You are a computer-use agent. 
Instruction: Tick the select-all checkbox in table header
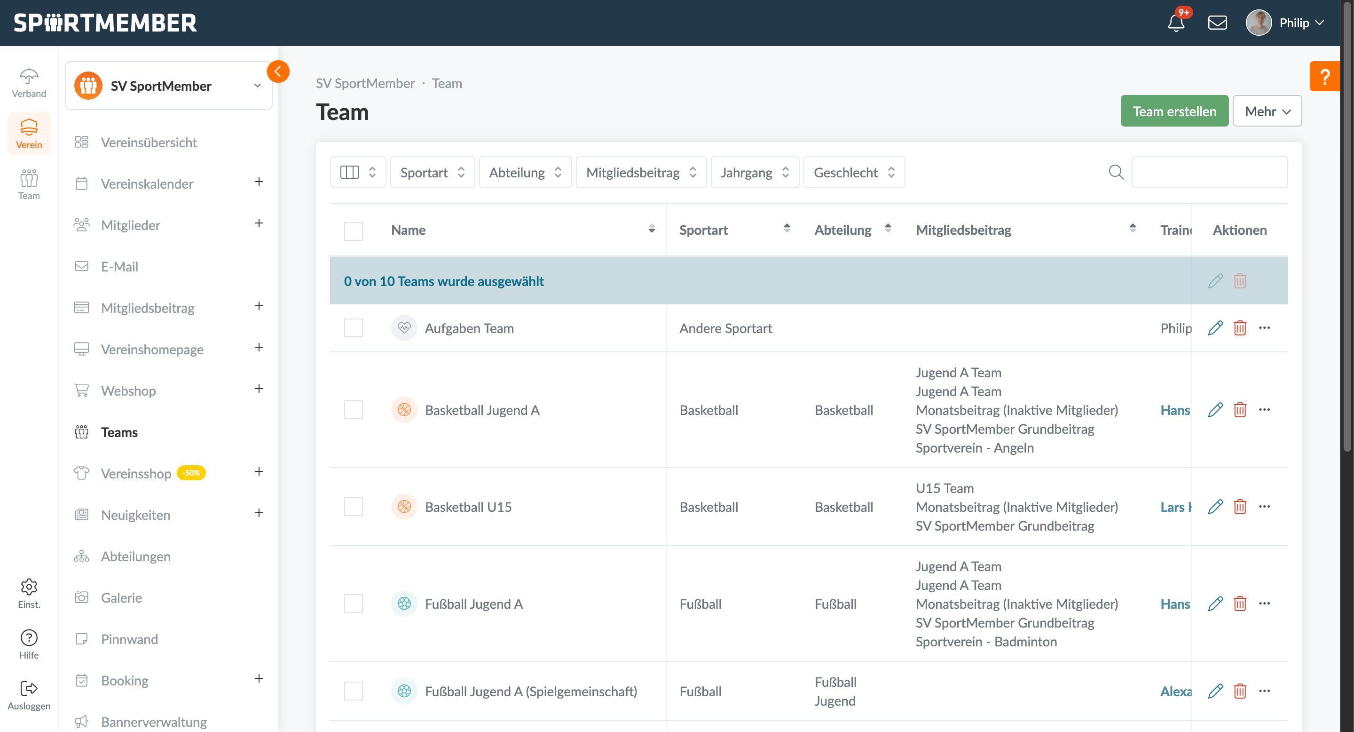click(x=353, y=231)
